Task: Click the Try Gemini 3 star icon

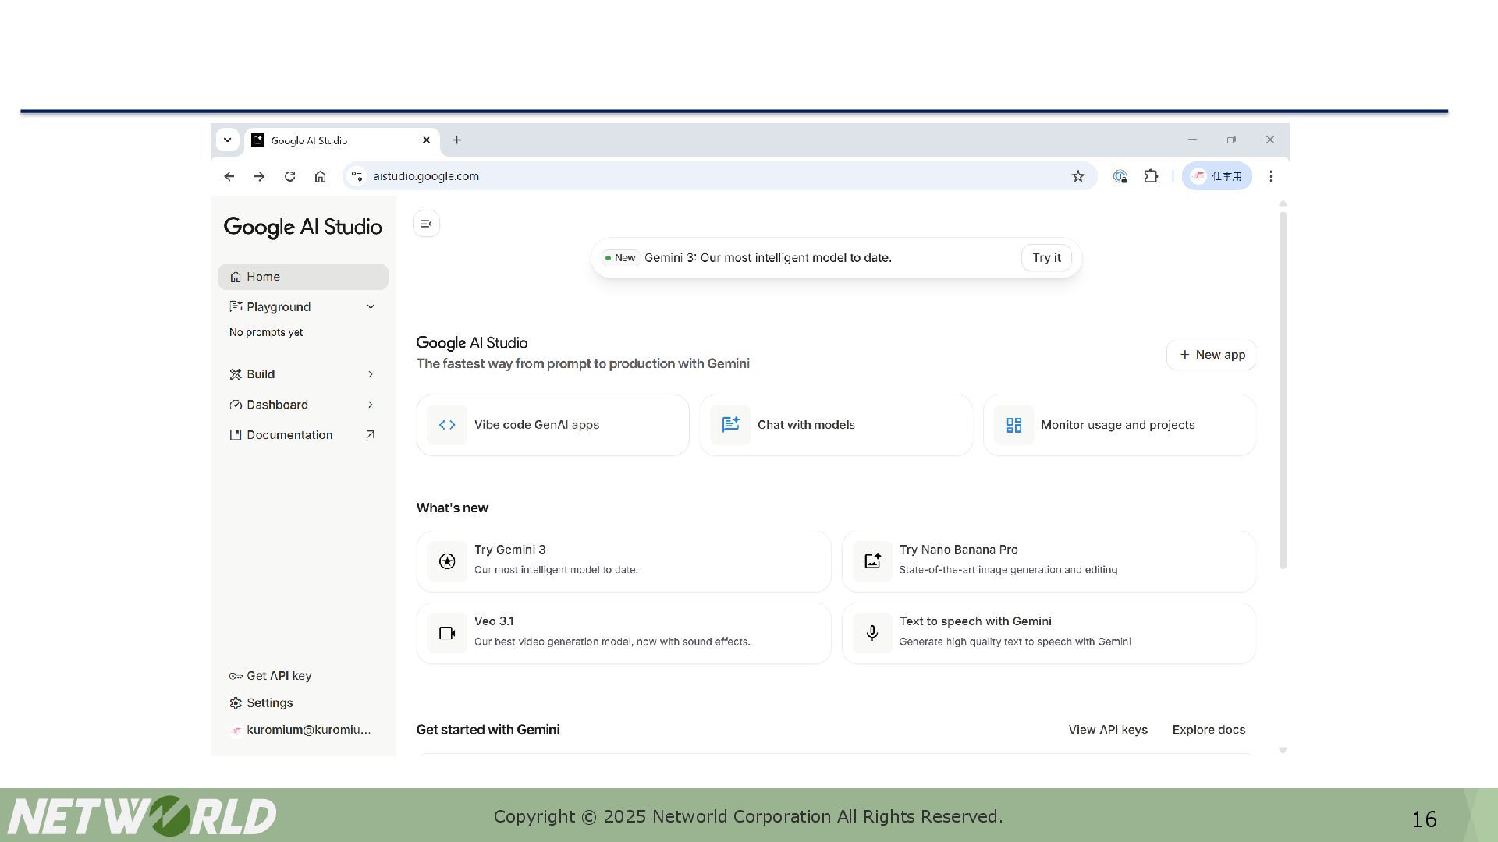Action: (x=447, y=561)
